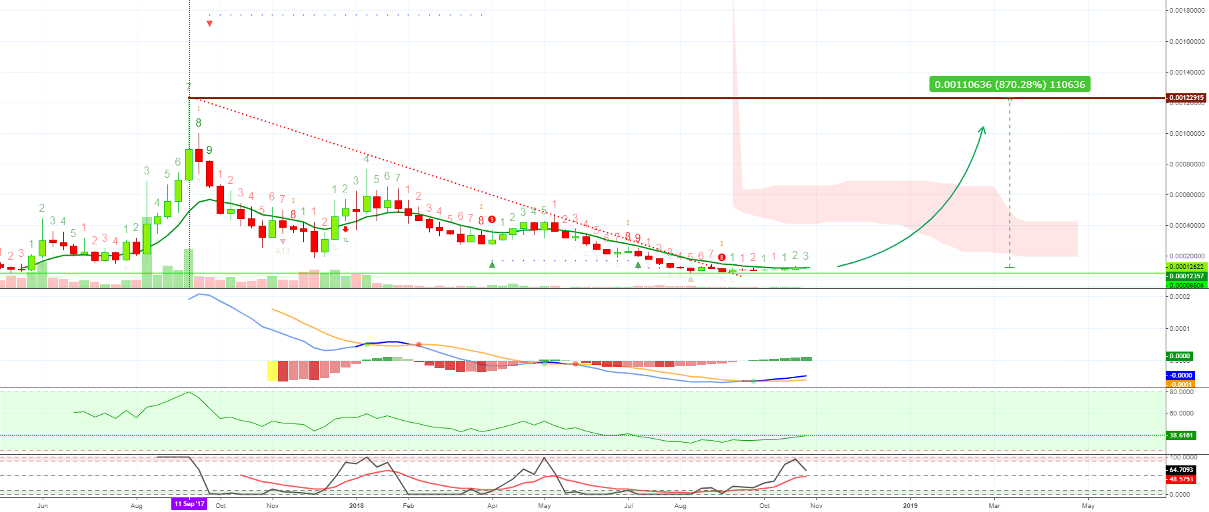Click the 0.00012357 green price tag

[x=1186, y=276]
